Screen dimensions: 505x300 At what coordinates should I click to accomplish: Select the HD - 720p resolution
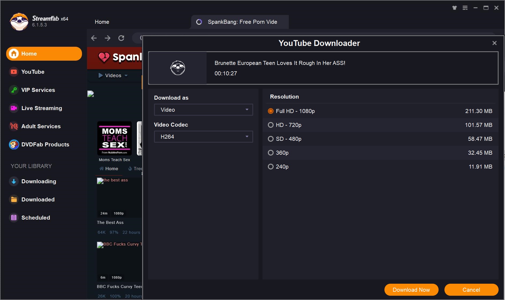(271, 125)
